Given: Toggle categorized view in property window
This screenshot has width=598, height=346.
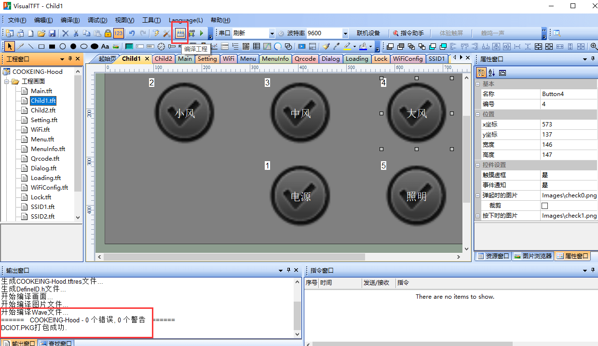Looking at the screenshot, I should [x=481, y=73].
